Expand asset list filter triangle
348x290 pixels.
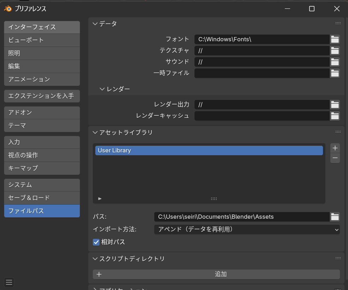click(100, 199)
